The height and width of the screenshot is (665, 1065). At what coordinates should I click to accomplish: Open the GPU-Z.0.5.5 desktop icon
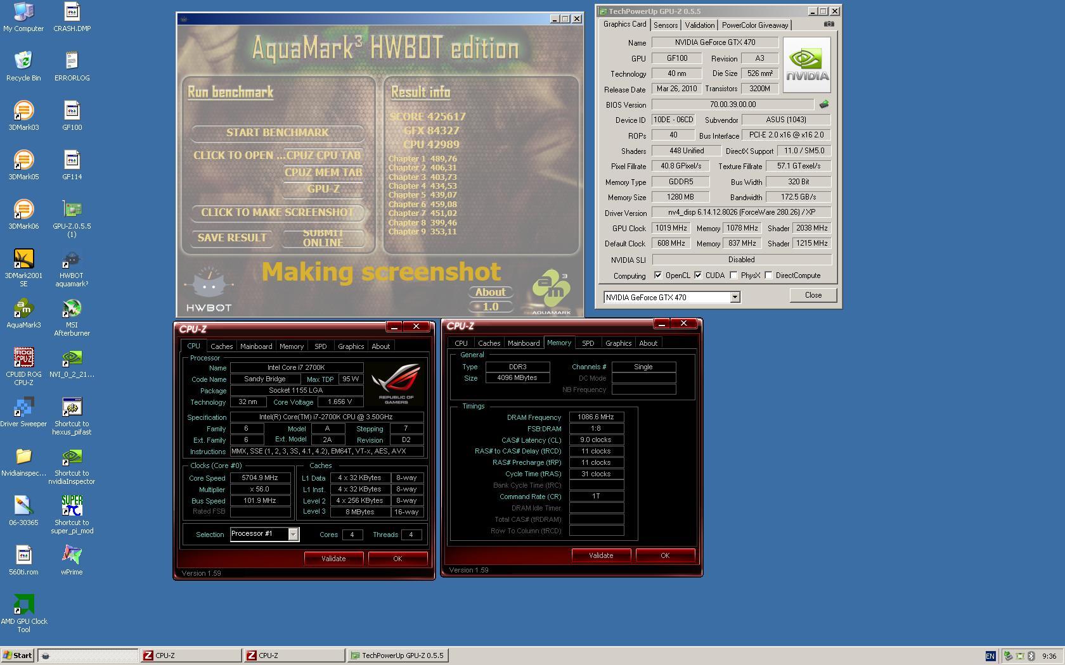(x=72, y=218)
